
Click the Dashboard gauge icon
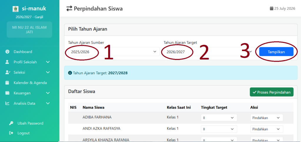point(7,52)
